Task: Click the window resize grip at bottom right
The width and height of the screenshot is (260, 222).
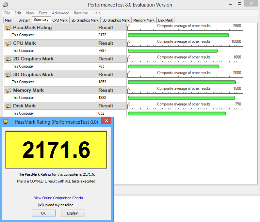Action: [256, 191]
